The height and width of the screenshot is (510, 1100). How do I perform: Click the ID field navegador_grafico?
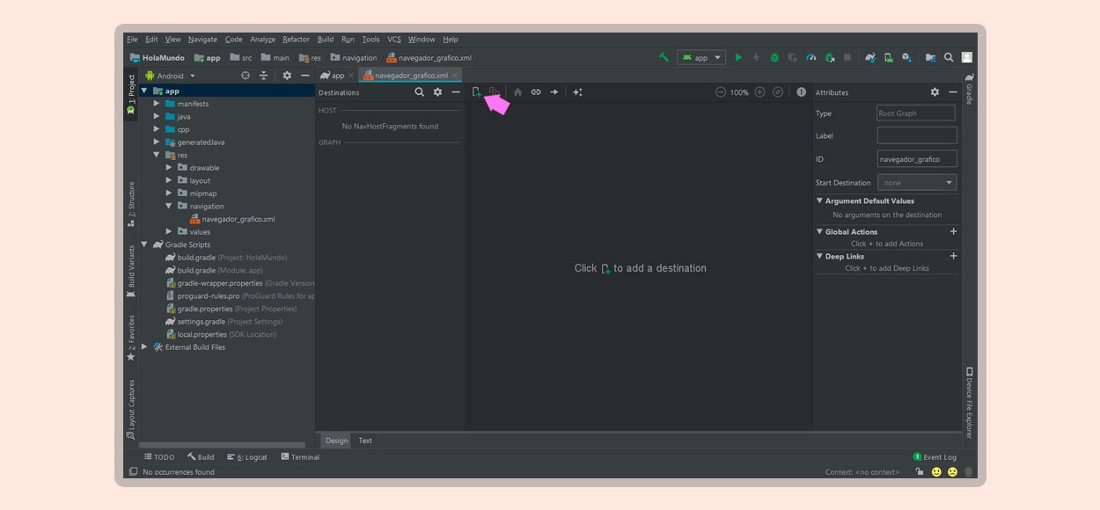tap(917, 159)
